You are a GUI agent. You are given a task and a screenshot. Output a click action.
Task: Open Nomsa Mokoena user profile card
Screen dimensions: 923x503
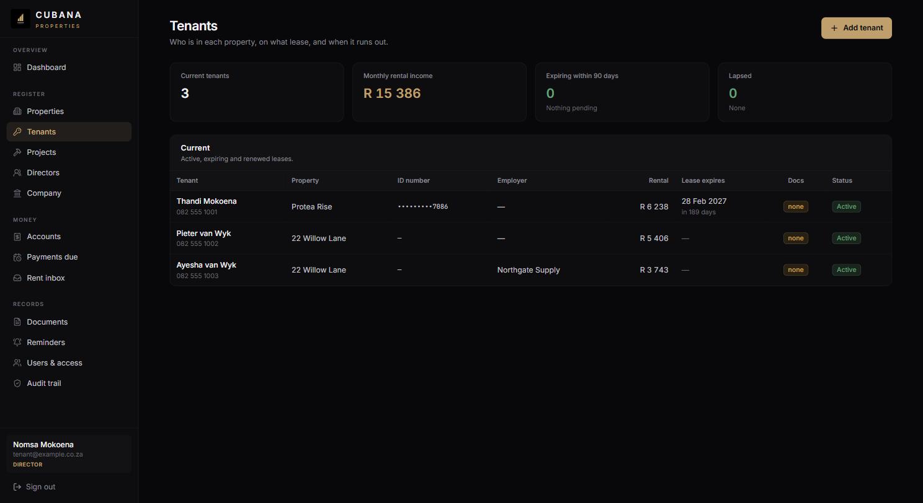tap(69, 454)
